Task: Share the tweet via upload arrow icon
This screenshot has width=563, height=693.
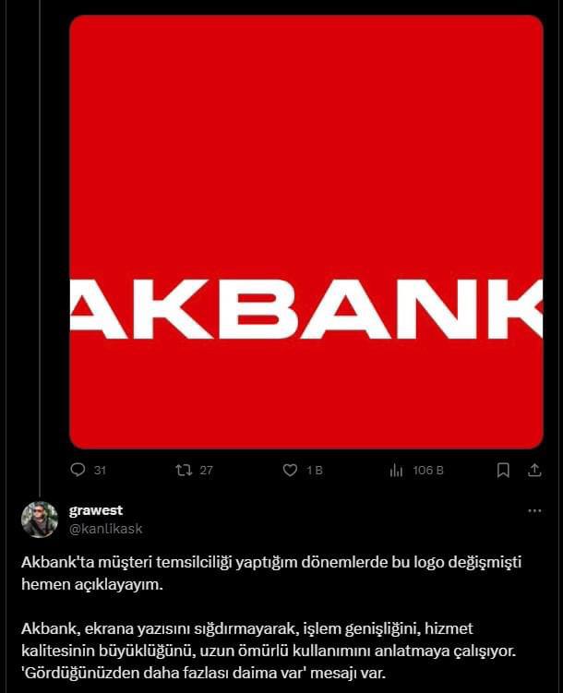Action: tap(534, 470)
